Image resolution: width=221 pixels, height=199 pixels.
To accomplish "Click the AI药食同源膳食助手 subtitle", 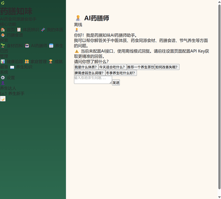I will (18, 19).
